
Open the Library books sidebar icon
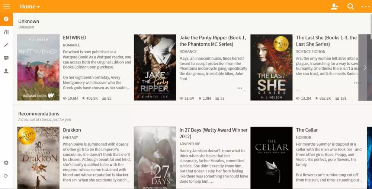(x=6, y=32)
